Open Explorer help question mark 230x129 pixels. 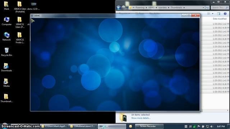(225, 14)
